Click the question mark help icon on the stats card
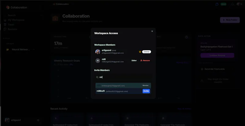Image resolution: width=245 pixels, height=126 pixels. [x=186, y=37]
